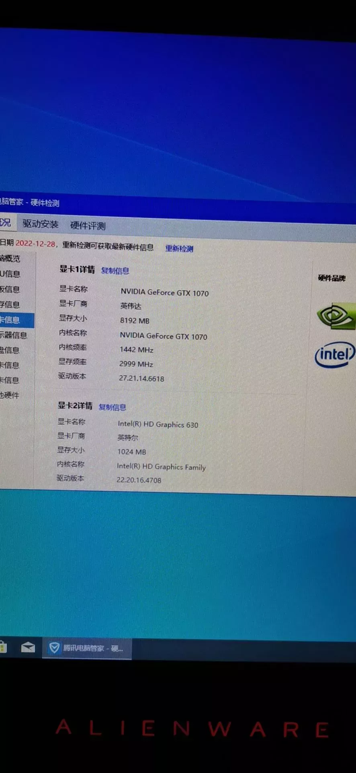Copy info via 复制信息 beside 显卡2详情
356x773 pixels.
tap(113, 407)
